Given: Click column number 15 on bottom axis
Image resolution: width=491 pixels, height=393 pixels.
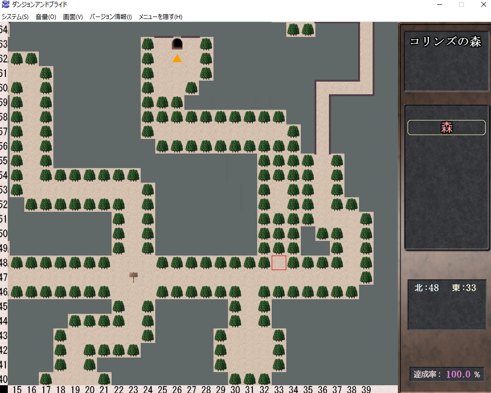Looking at the screenshot, I should 17,389.
